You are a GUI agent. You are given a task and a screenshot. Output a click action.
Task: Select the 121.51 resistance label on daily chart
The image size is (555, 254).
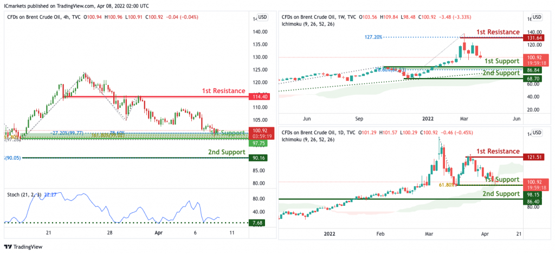[x=533, y=157]
